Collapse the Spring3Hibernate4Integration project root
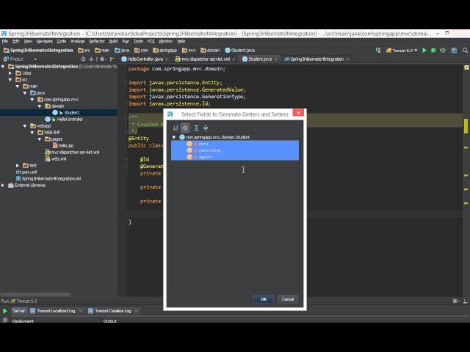 tap(3, 67)
